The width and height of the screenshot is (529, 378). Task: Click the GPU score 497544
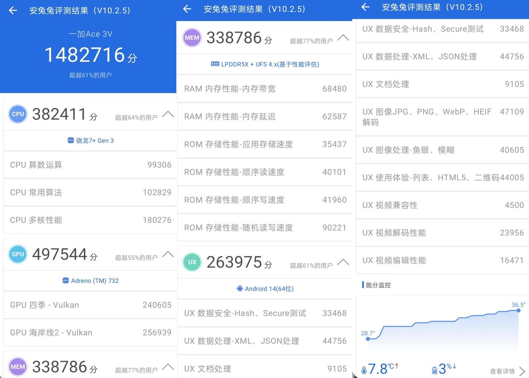[x=60, y=254]
